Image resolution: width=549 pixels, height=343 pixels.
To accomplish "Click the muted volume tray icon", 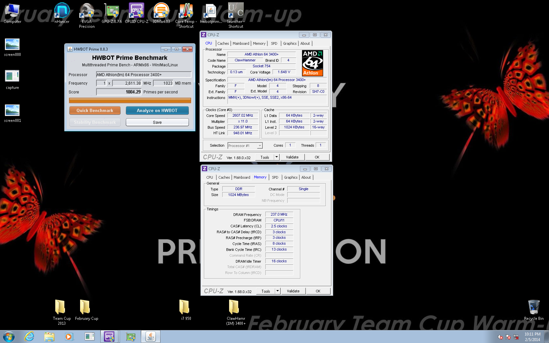I will tap(500, 337).
